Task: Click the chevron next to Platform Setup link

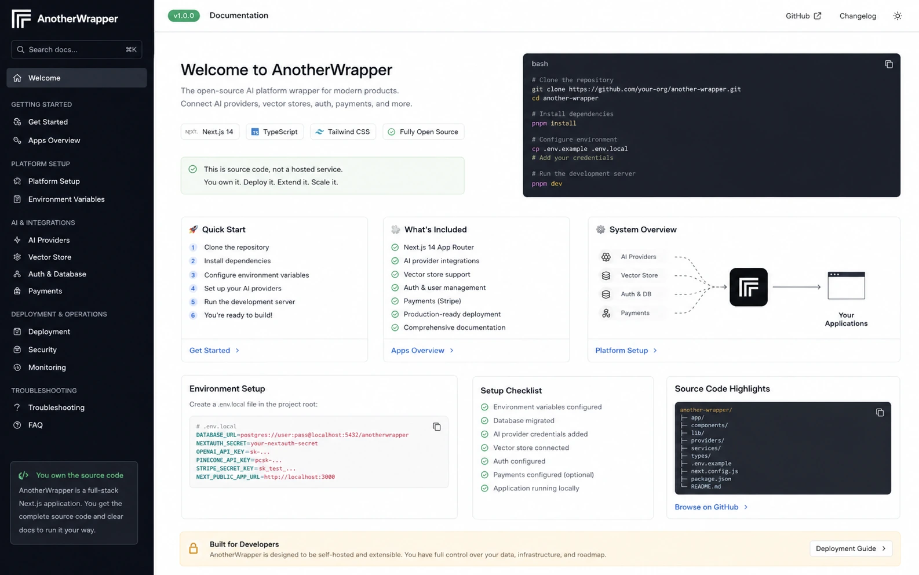Action: (x=655, y=351)
